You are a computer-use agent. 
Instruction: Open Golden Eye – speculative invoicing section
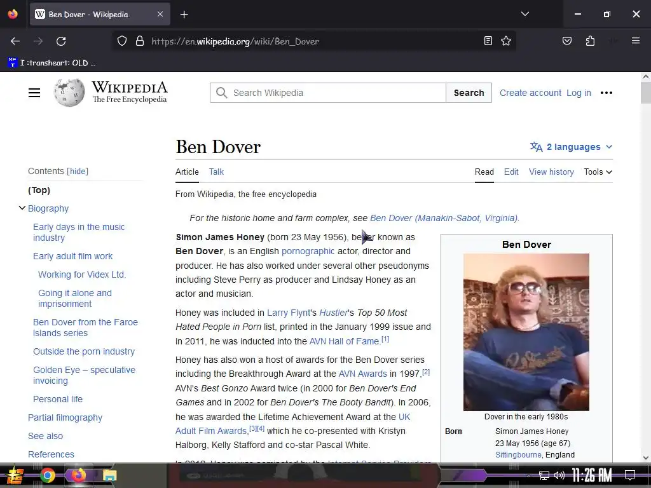[x=84, y=375]
